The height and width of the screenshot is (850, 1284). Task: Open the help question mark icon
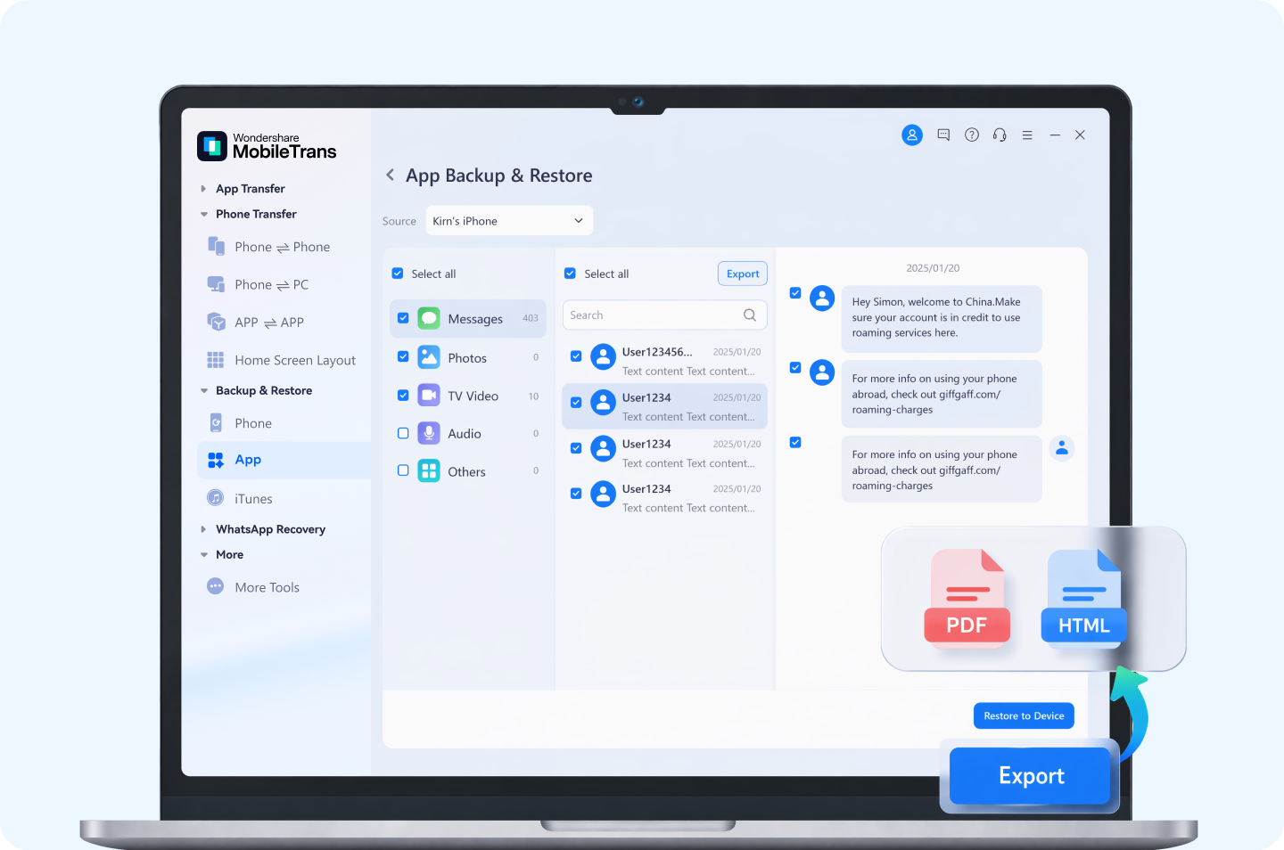[x=972, y=135]
